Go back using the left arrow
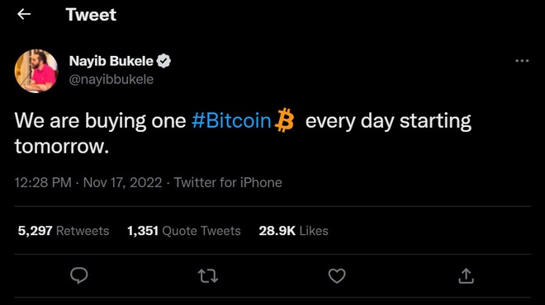The image size is (545, 305). pyautogui.click(x=24, y=14)
